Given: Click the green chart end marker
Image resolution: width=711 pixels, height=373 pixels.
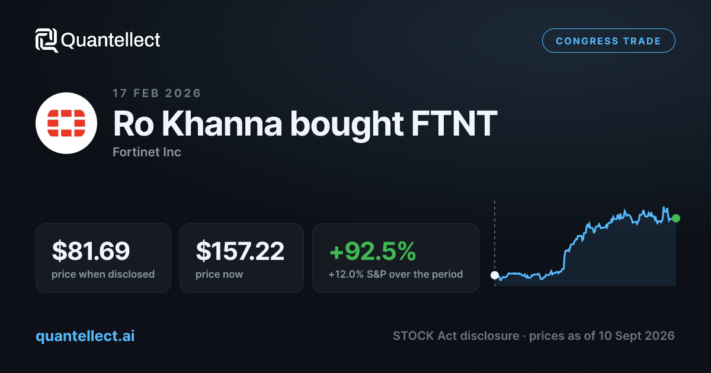Looking at the screenshot, I should (x=676, y=218).
